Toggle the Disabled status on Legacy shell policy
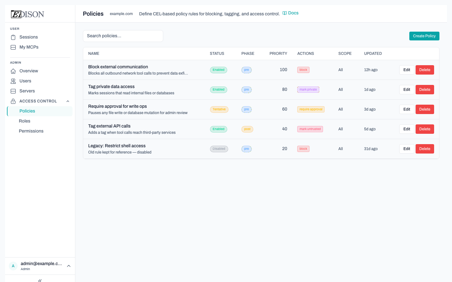Screen dimensions: 452x282 (x=219, y=149)
